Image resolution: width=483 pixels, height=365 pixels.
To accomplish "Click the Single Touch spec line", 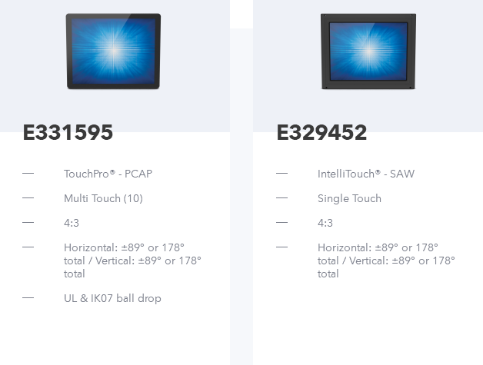I will coord(349,198).
